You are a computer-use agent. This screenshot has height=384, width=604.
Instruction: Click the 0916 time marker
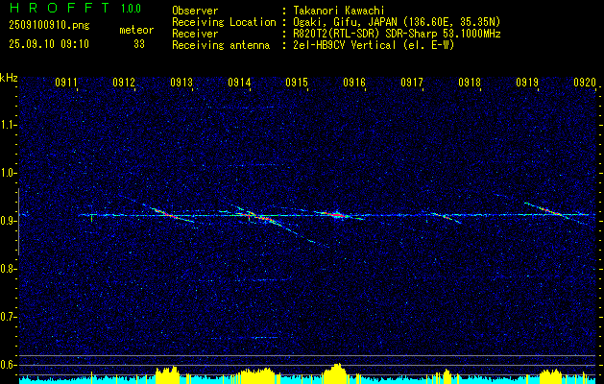point(354,82)
